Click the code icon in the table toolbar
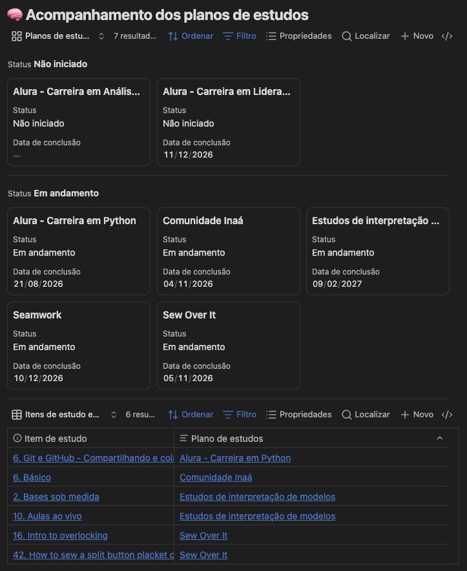The height and width of the screenshot is (571, 467). tap(447, 415)
